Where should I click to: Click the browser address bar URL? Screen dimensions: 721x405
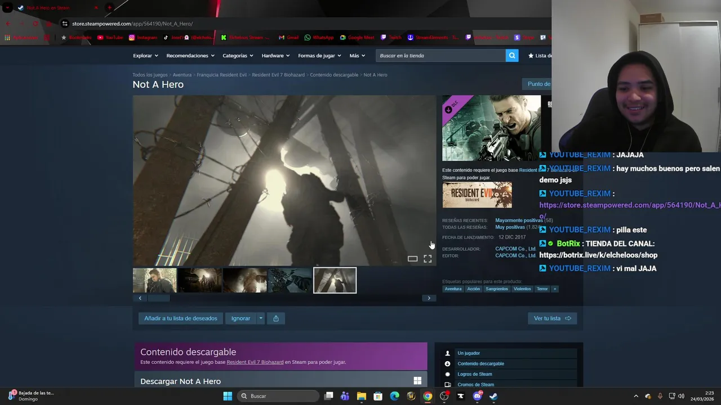pos(132,24)
